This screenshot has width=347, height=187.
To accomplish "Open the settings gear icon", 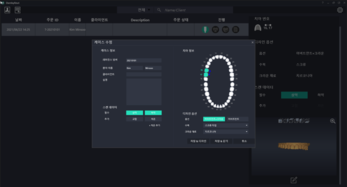I will (x=340, y=10).
